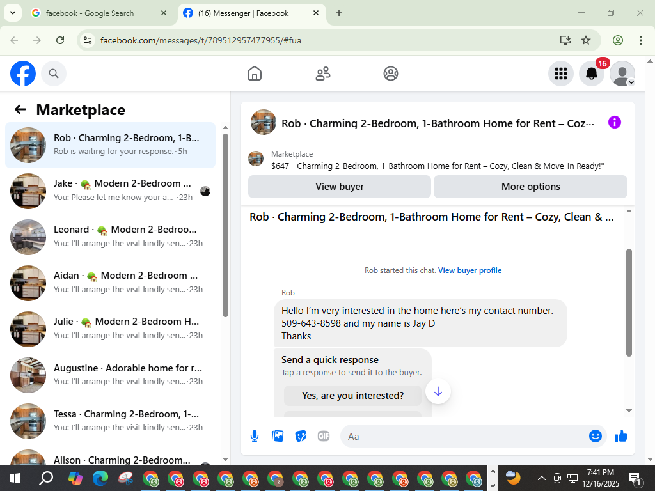Open Windows taskbar search
The height and width of the screenshot is (491, 655).
pyautogui.click(x=46, y=478)
